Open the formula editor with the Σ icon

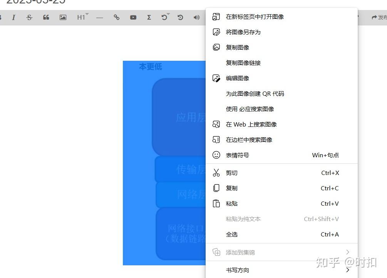coord(149,17)
